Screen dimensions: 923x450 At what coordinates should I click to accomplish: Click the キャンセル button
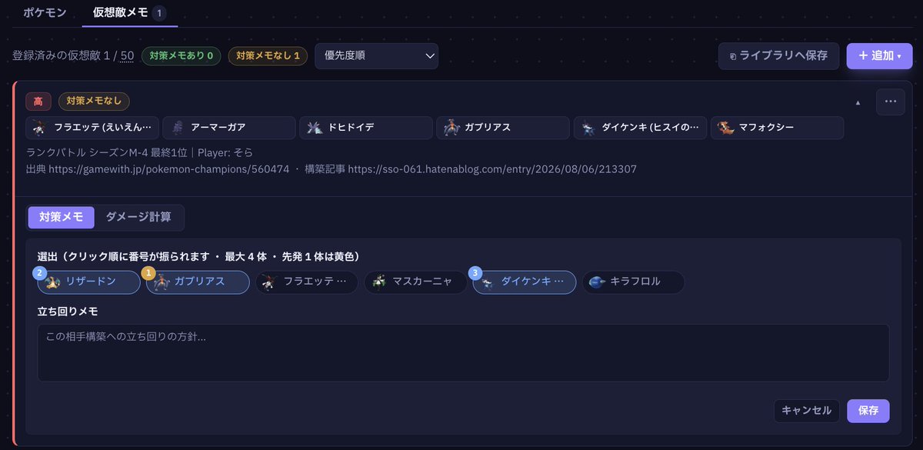pos(806,411)
